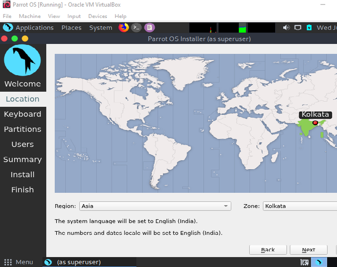
Task: Click the Region label
Action: pyautogui.click(x=65, y=206)
